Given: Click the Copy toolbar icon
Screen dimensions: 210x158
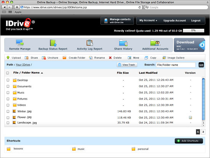Looking at the screenshot, I should pyautogui.click(x=146, y=58).
